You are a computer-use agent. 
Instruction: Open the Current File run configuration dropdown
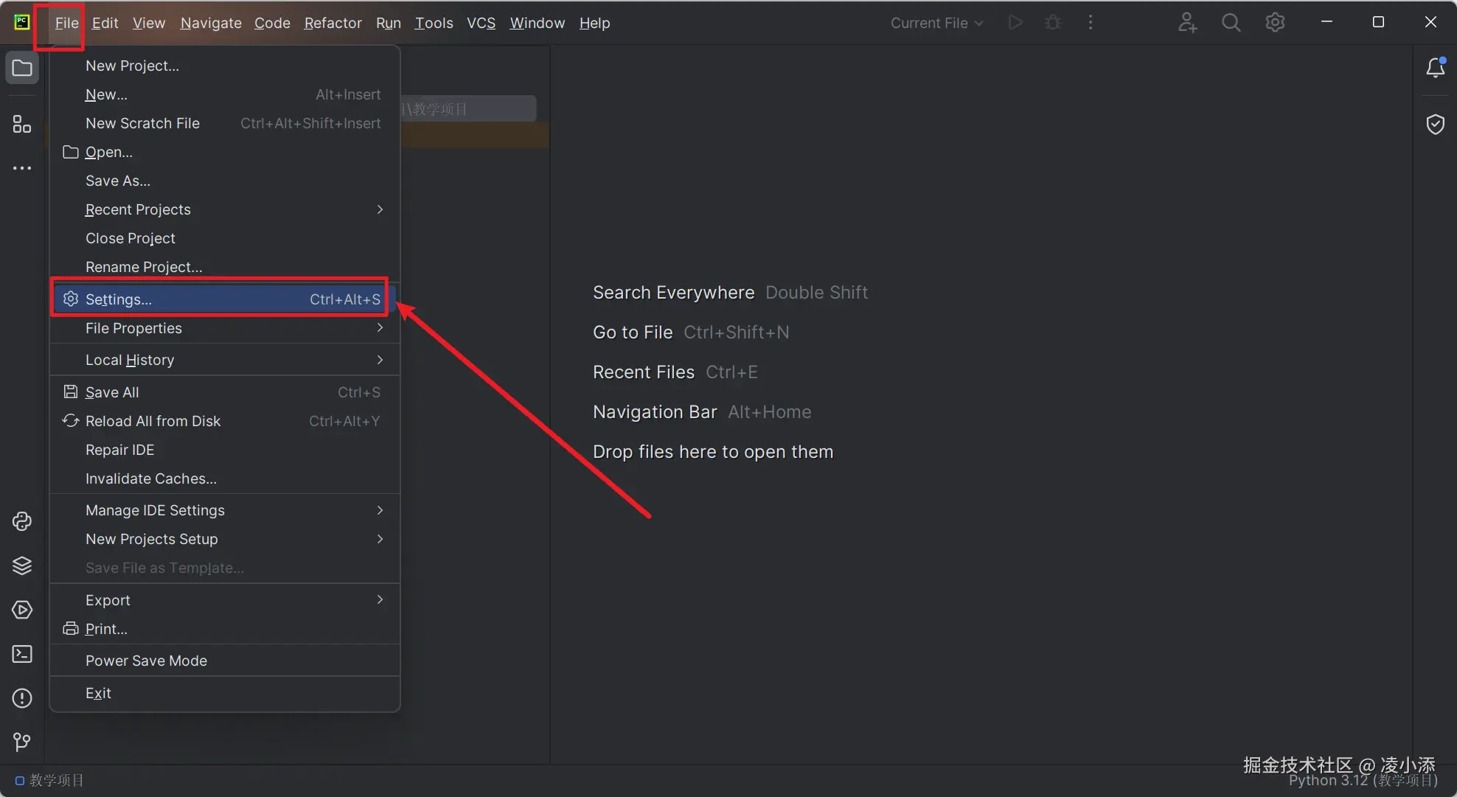coord(936,23)
